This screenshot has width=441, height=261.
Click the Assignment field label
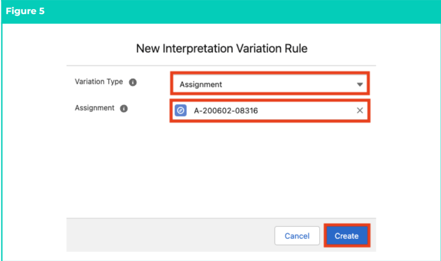coord(95,108)
